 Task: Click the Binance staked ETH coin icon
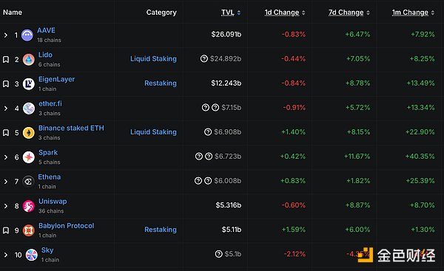coord(29,133)
